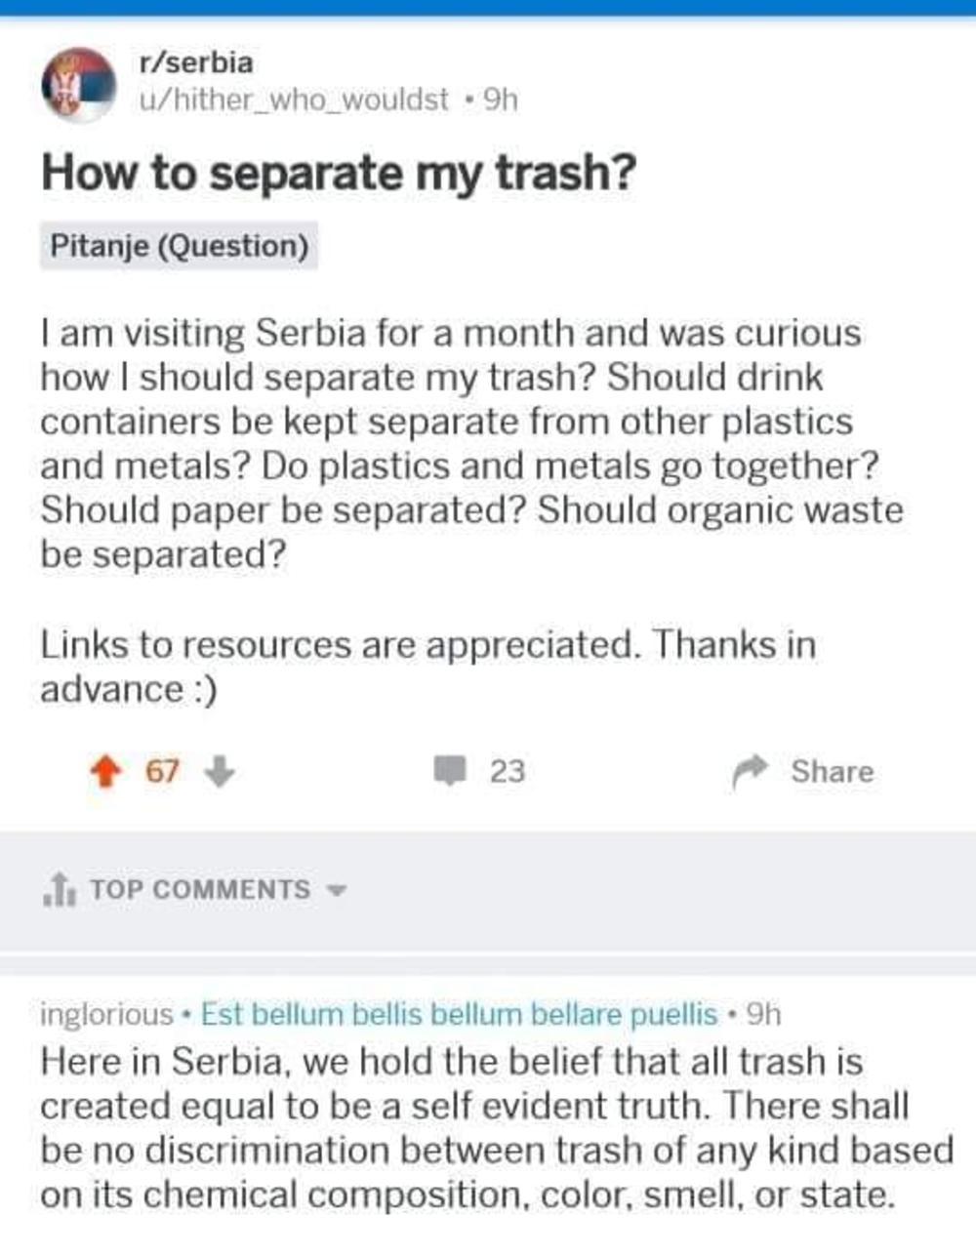Viewport: 976px width, 1256px height.
Task: Open comments via the speech bubble icon
Action: [450, 772]
